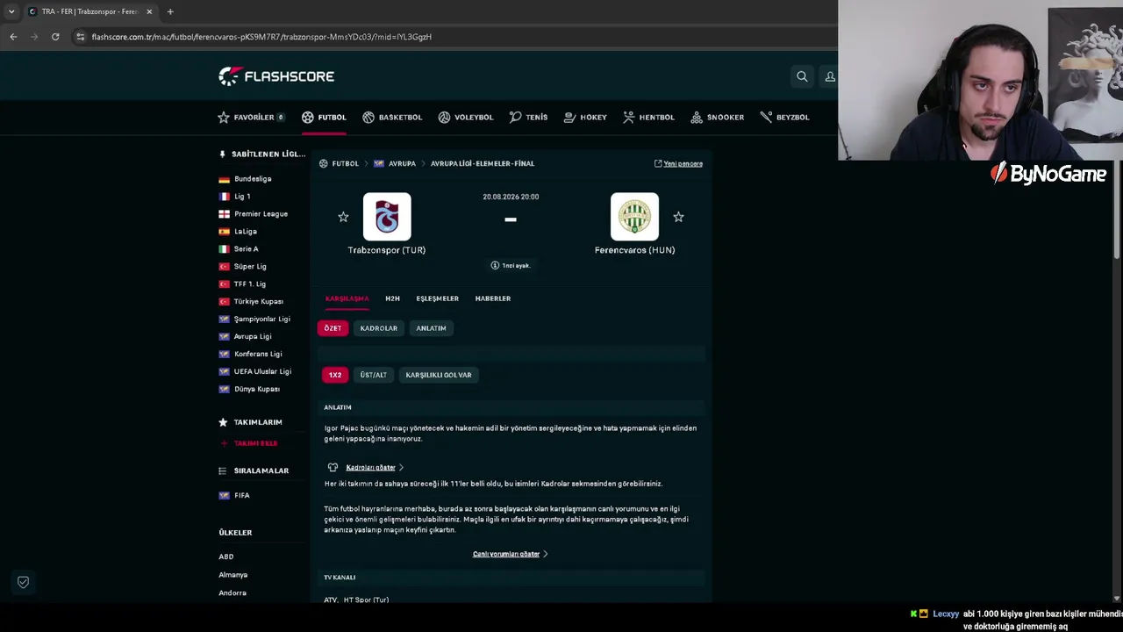Open the match in Yeni pencere
The height and width of the screenshot is (632, 1123).
tap(678, 163)
